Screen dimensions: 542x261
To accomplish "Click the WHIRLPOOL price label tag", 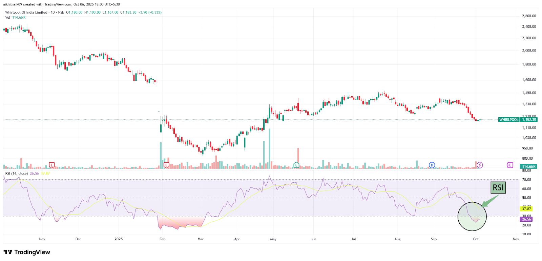I will pyautogui.click(x=509, y=120).
